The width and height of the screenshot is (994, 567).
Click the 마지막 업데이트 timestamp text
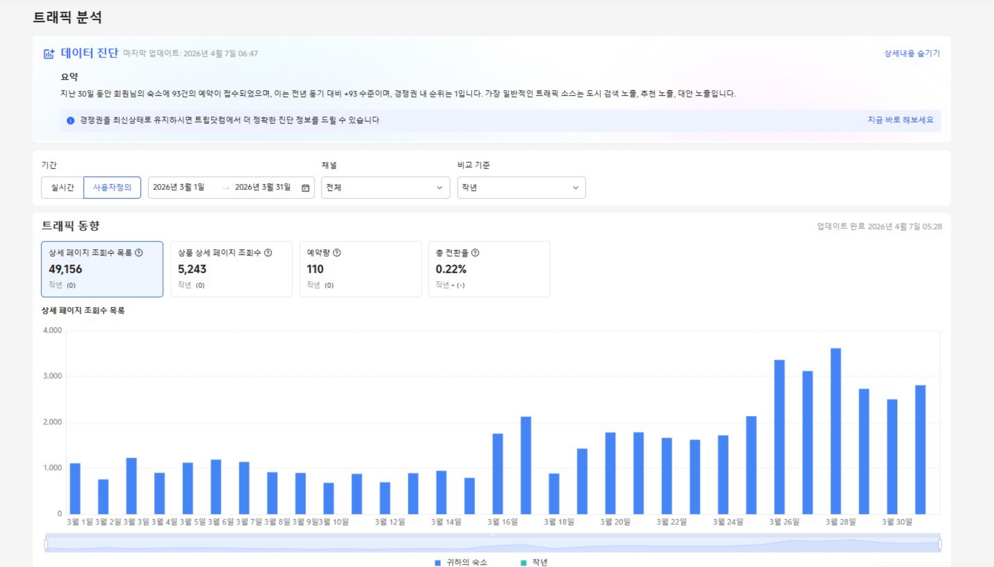(191, 54)
